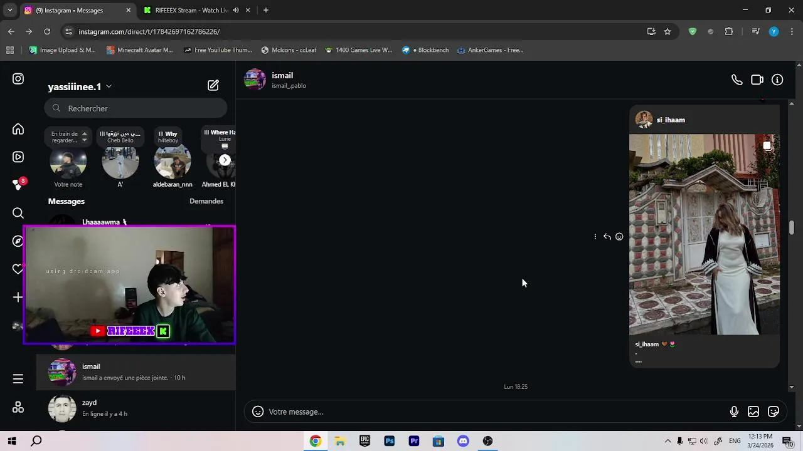Screen dimensions: 803x451
Task: Install the page as an app
Action: [651, 31]
